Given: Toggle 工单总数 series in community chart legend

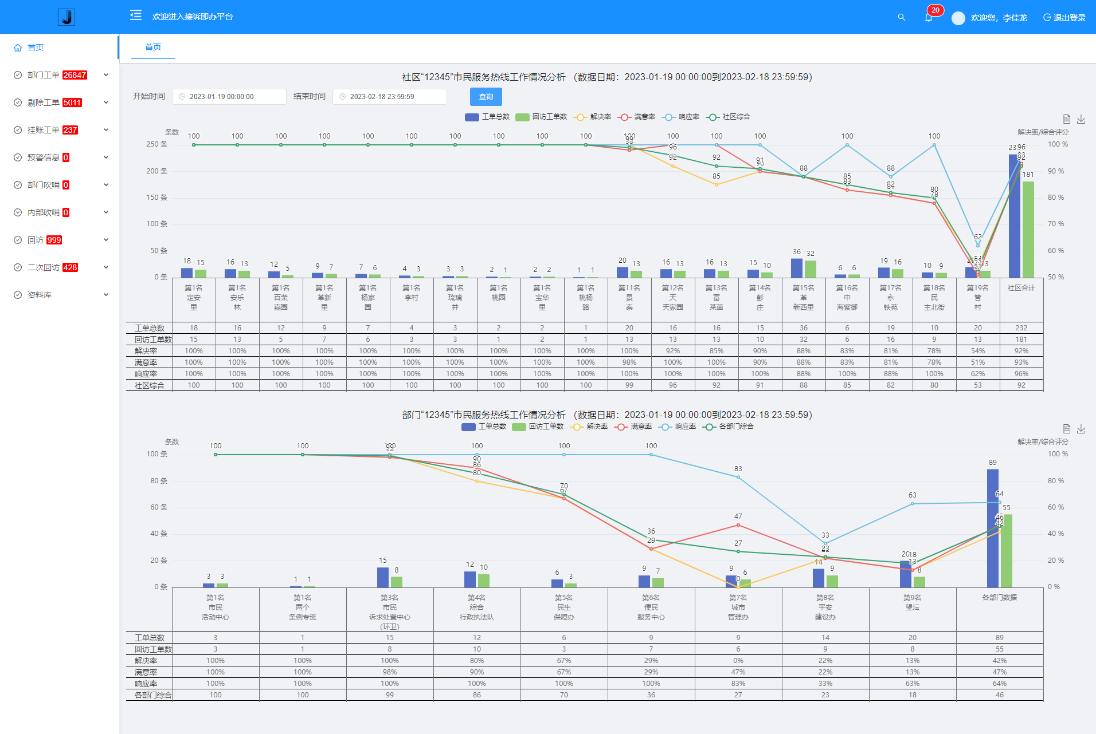Looking at the screenshot, I should tap(487, 117).
